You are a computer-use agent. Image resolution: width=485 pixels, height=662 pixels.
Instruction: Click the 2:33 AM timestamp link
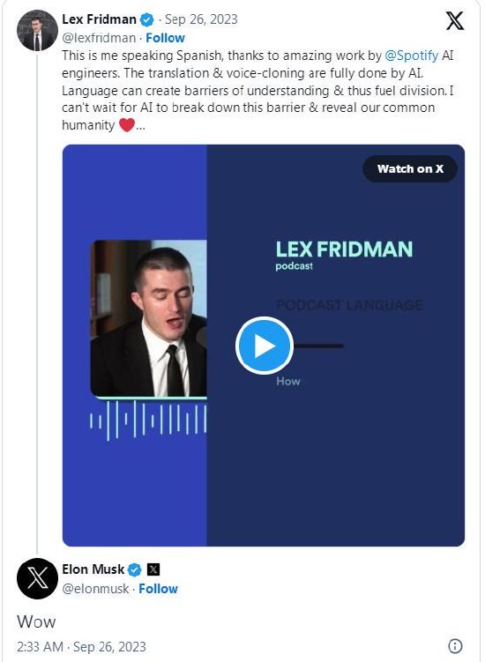[81, 647]
